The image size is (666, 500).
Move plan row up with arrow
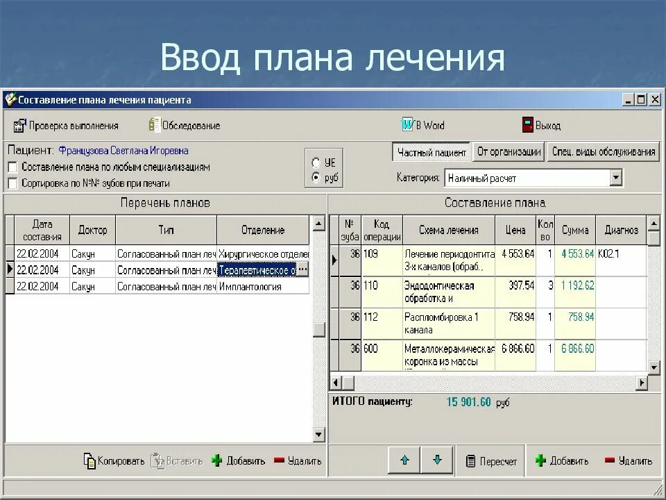click(404, 460)
